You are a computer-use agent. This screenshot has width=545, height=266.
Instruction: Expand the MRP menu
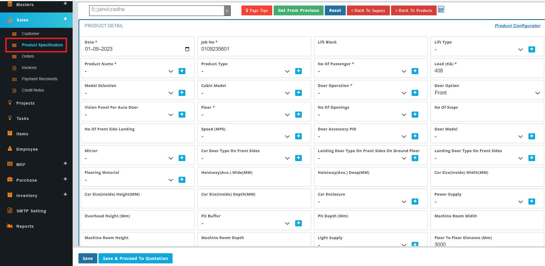click(65, 163)
